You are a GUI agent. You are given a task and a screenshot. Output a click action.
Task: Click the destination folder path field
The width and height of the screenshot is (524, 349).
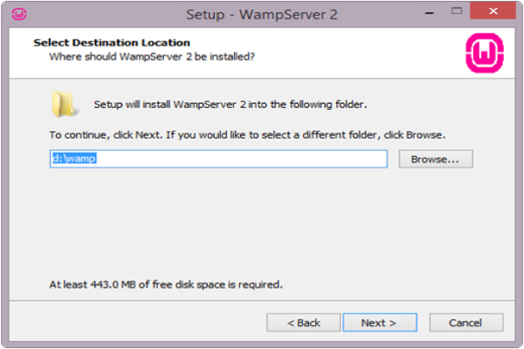[x=218, y=159]
